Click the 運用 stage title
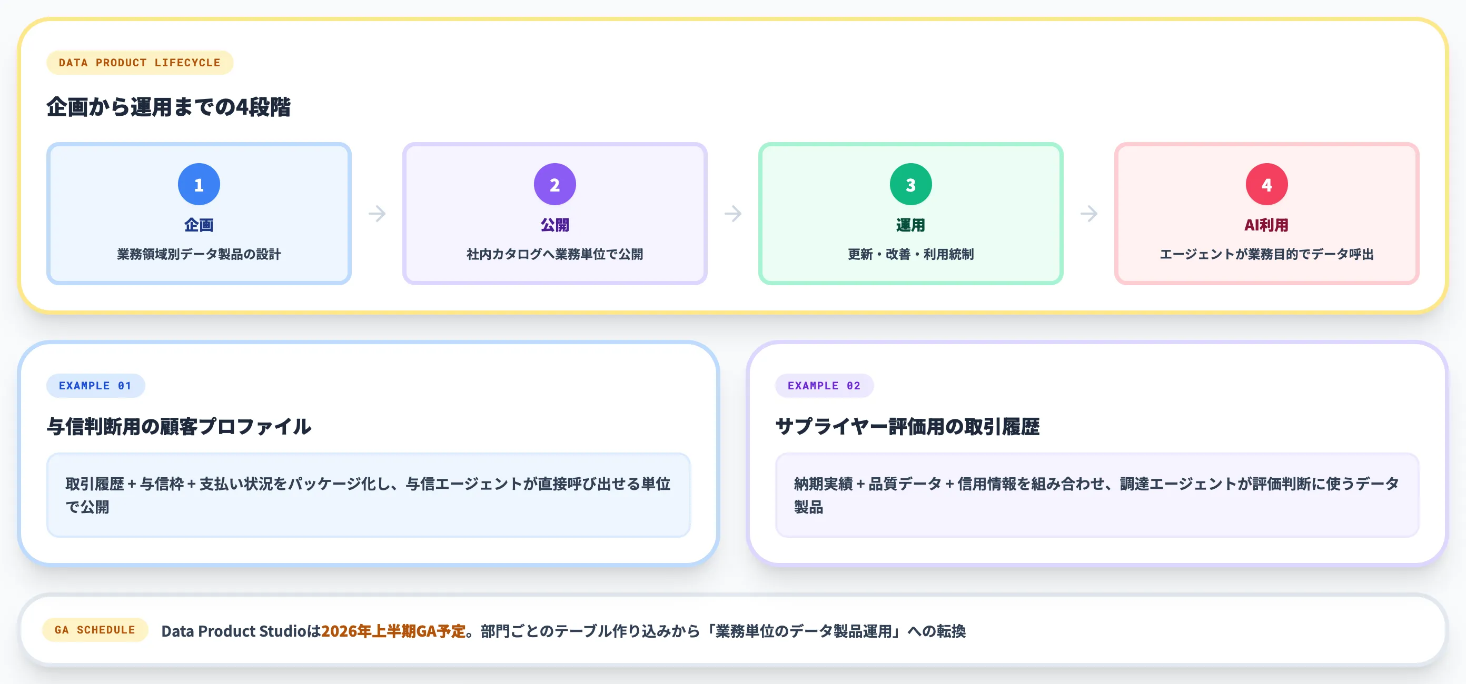The width and height of the screenshot is (1466, 684). click(910, 225)
